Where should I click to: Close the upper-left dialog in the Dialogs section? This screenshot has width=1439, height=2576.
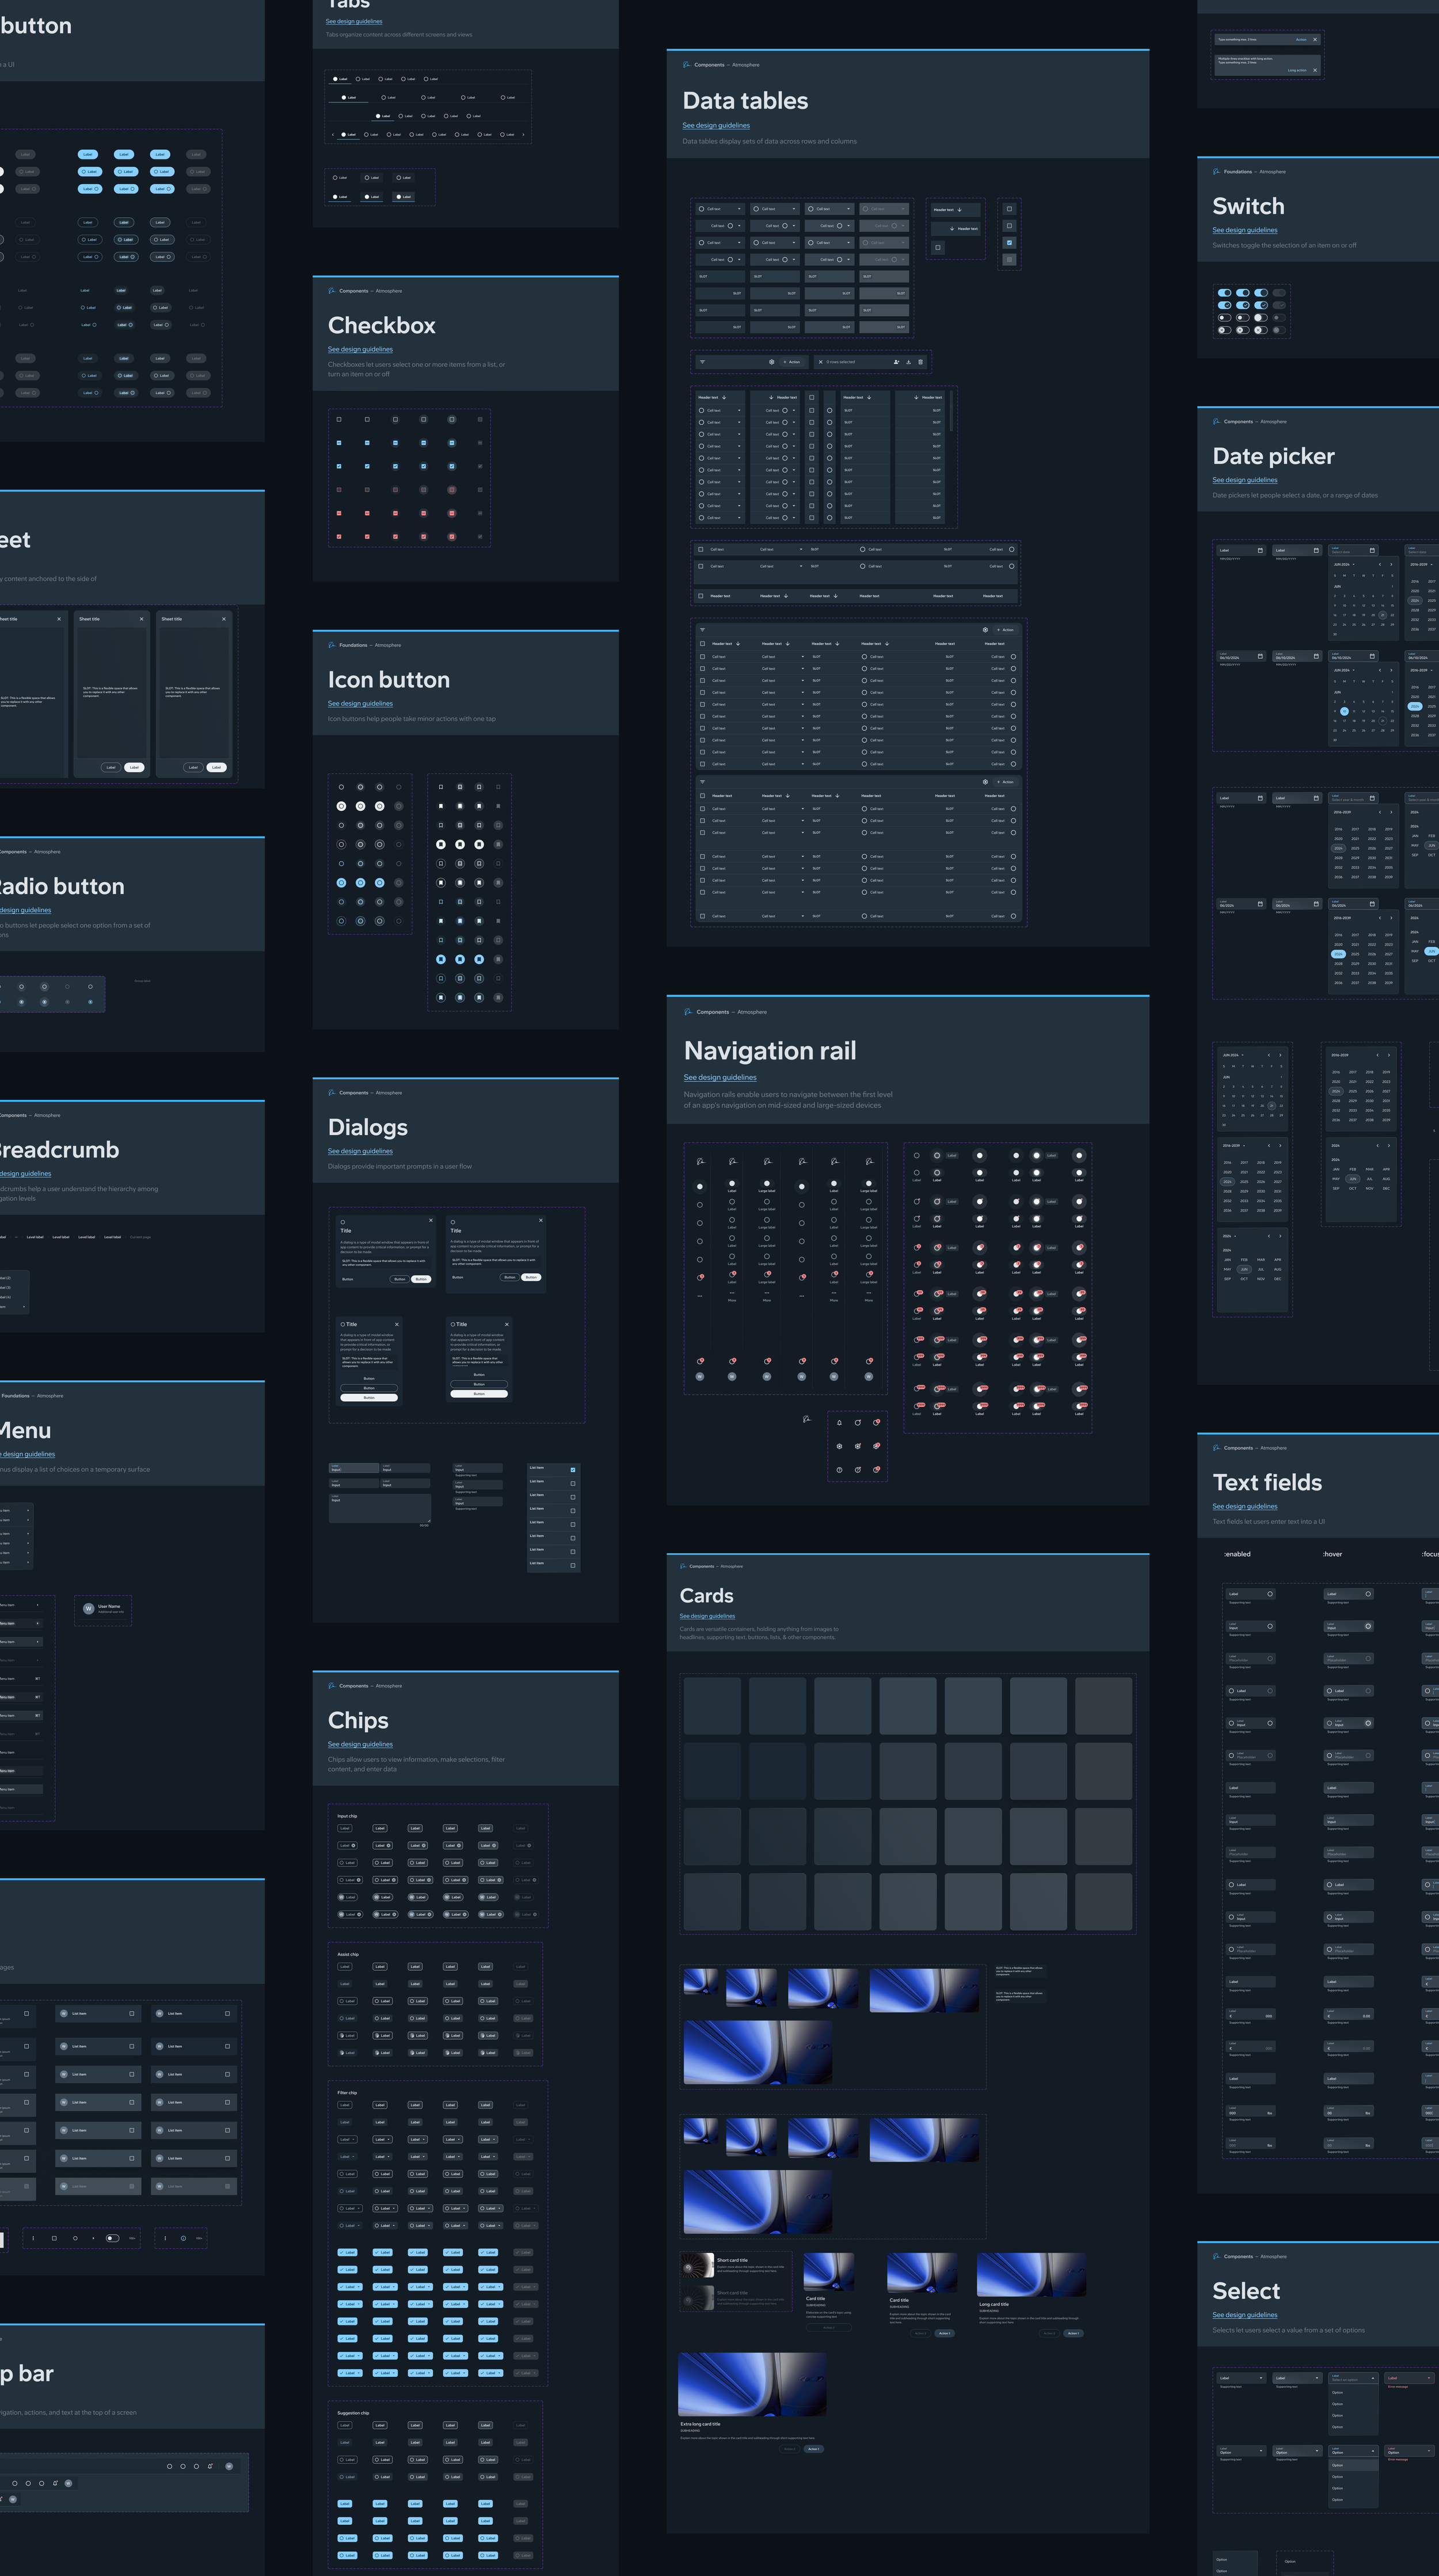432,1220
